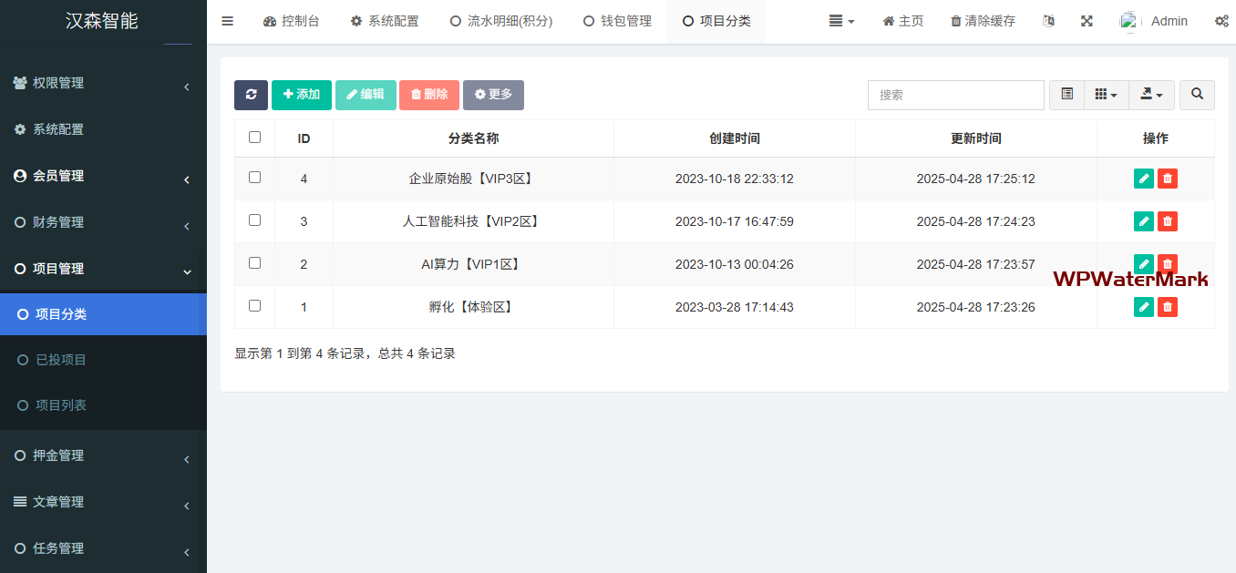Open 项目列表 in the sidebar
The image size is (1236, 573).
[x=61, y=405]
